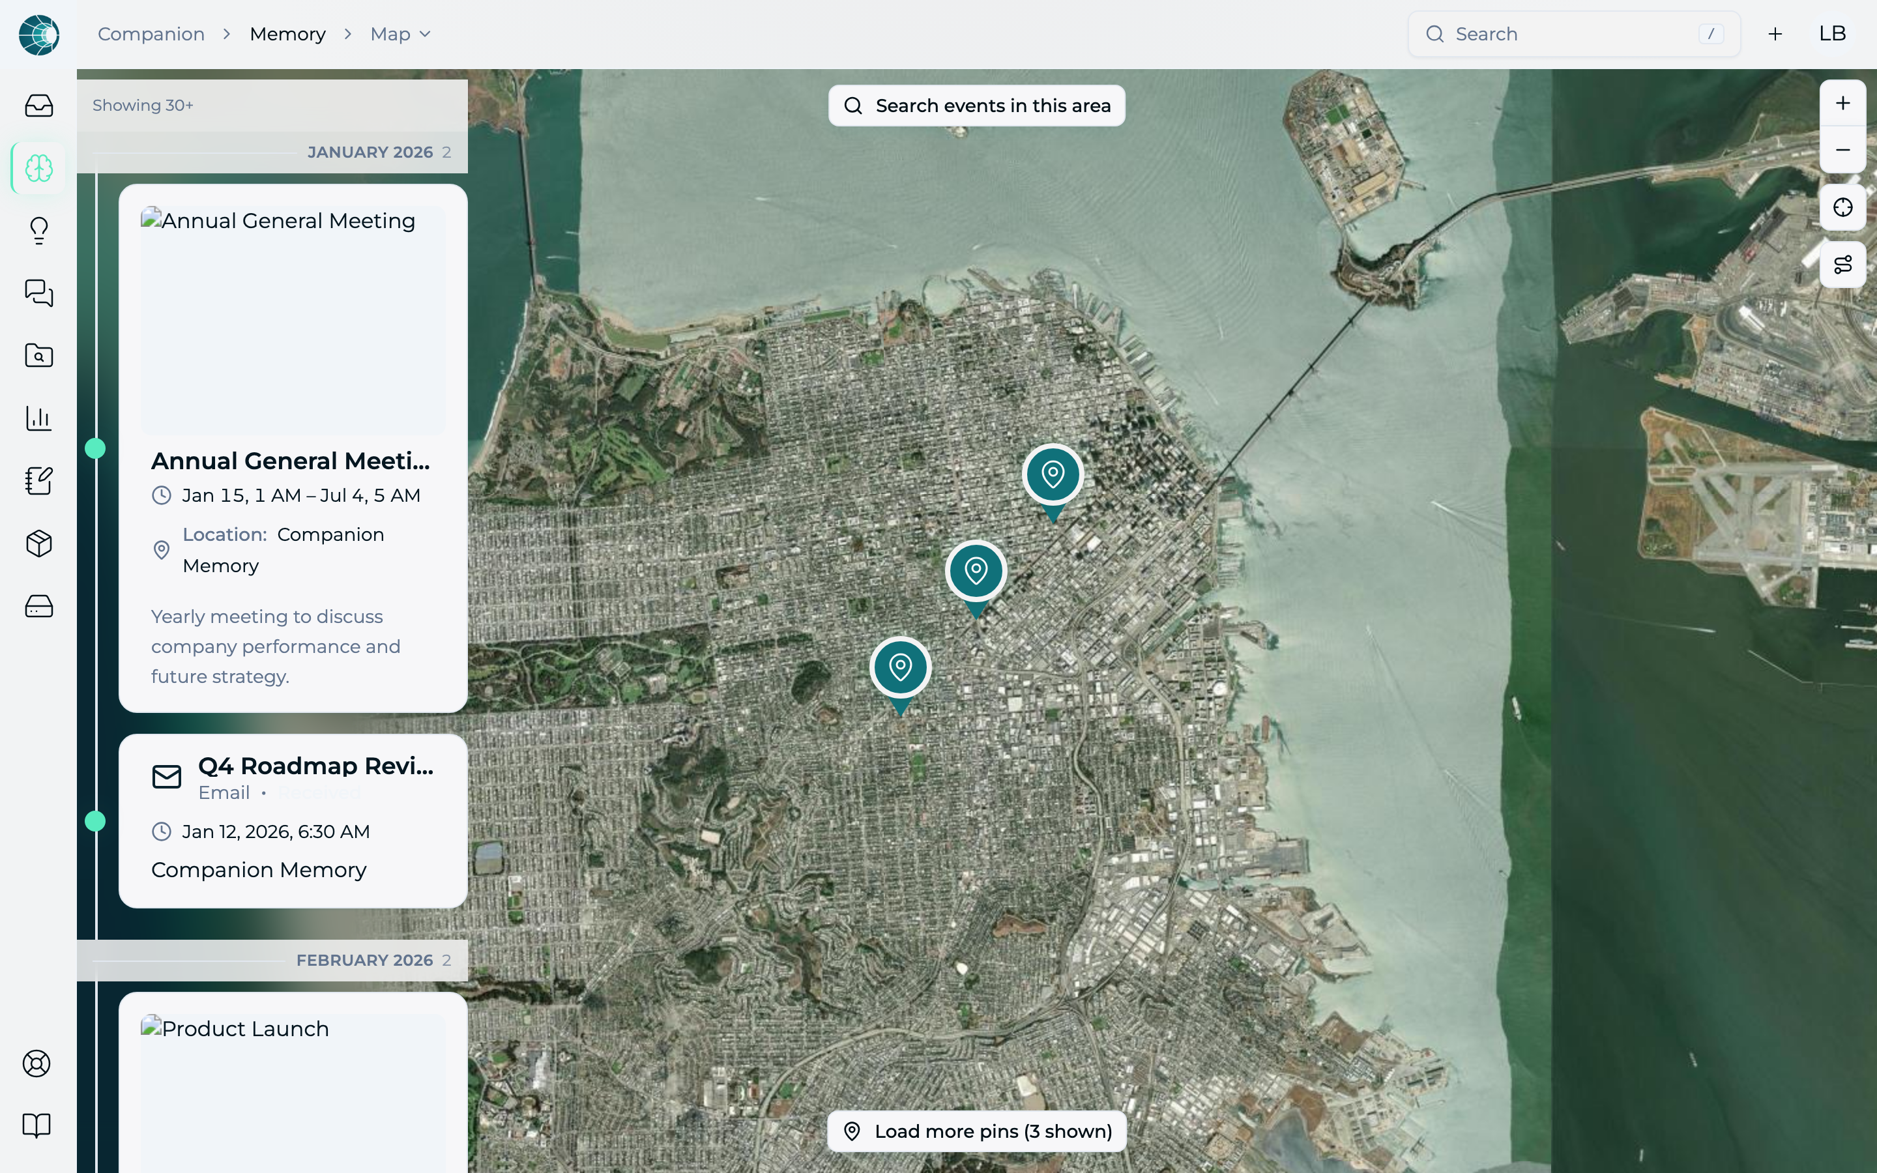This screenshot has width=1877, height=1173.
Task: Open the LB user avatar
Action: [1832, 34]
